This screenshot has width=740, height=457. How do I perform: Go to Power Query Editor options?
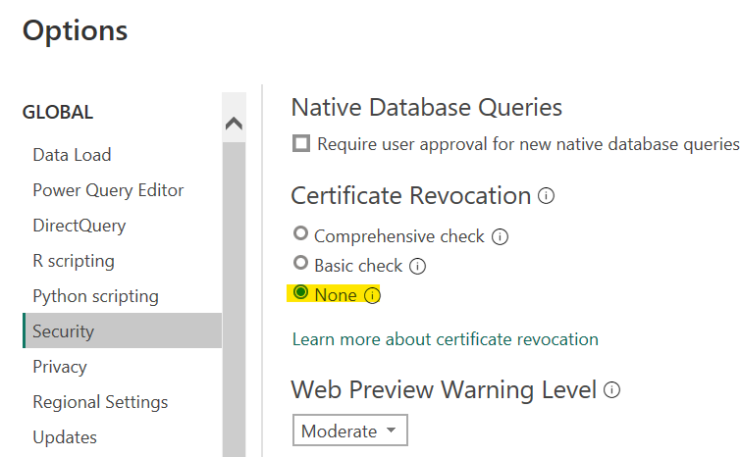coord(108,190)
